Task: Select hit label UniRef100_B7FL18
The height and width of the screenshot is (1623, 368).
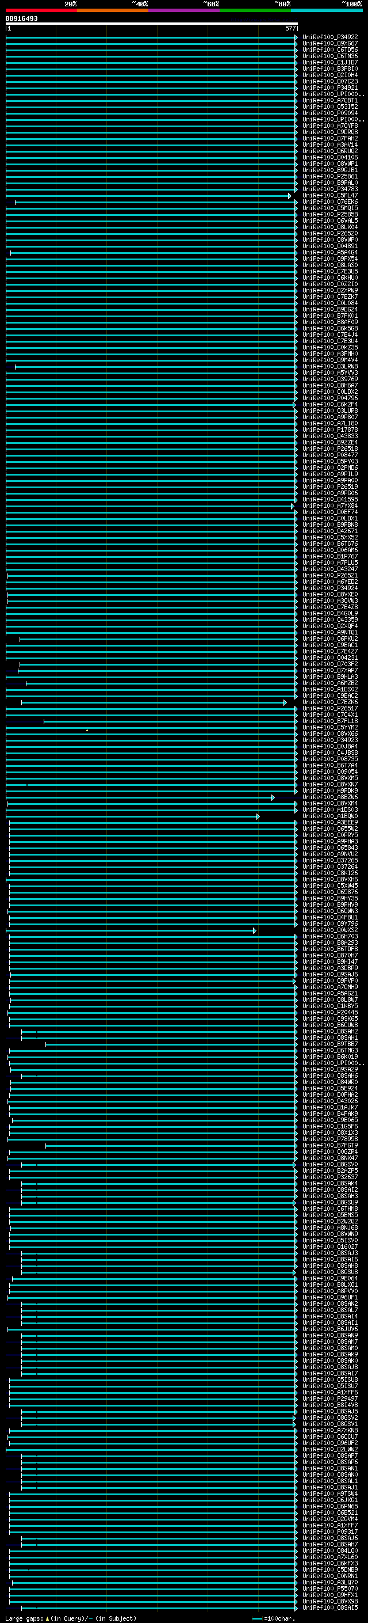Action: click(x=329, y=721)
